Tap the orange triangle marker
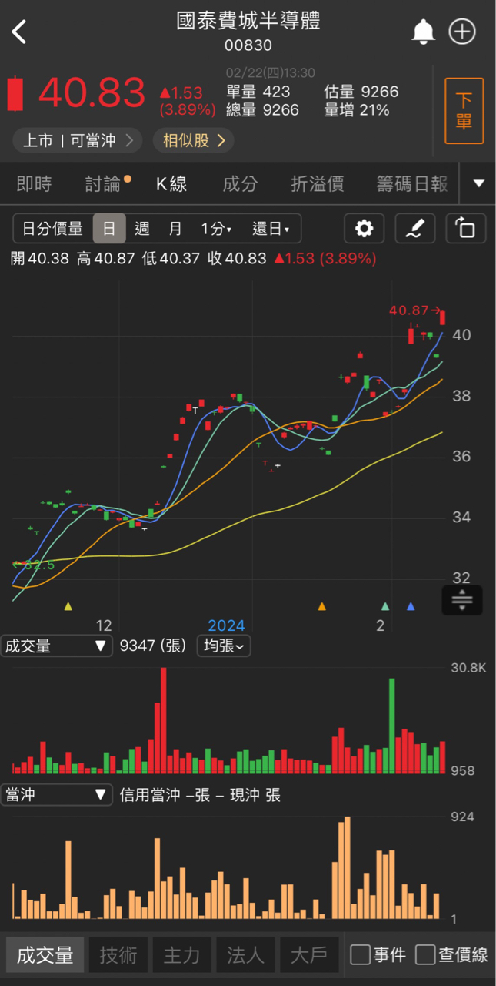The height and width of the screenshot is (986, 496). [x=322, y=607]
